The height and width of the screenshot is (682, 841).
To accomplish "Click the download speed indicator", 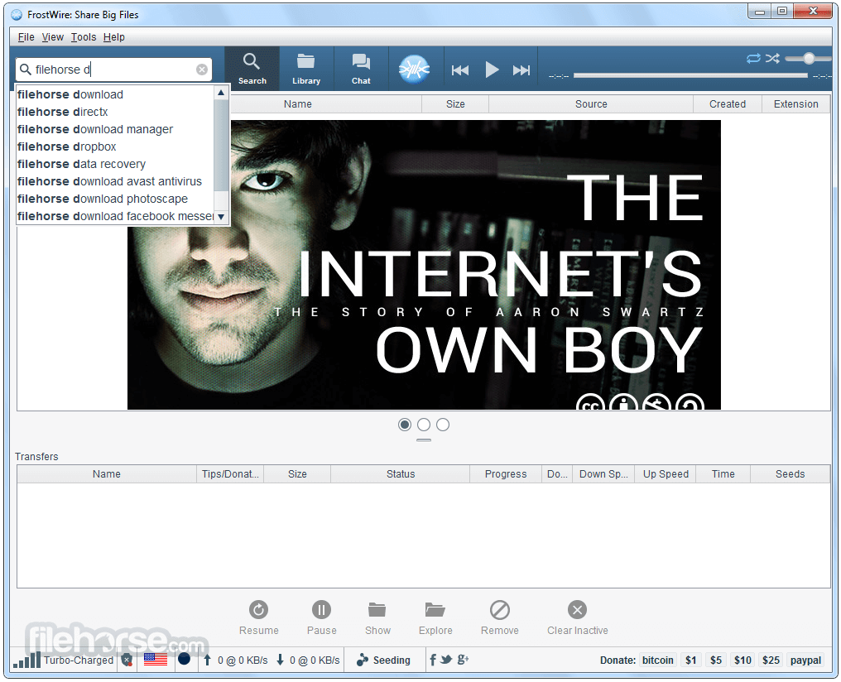I will 308,660.
